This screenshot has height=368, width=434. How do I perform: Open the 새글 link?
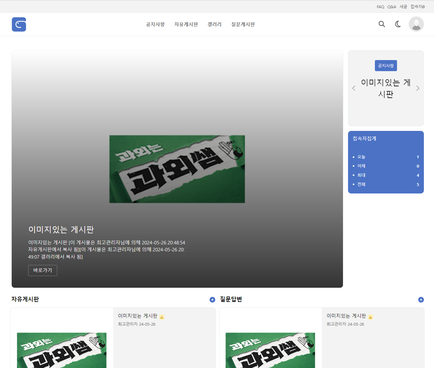[x=403, y=7]
